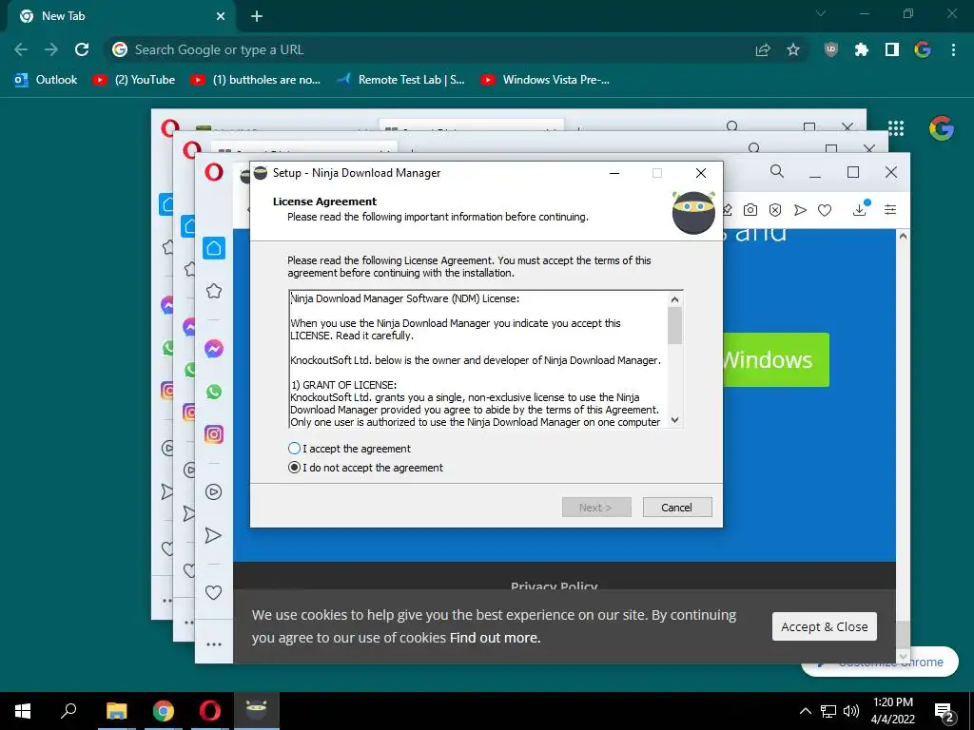Open the uBlock Origin extension icon
Viewport: 974px width, 730px height.
point(830,49)
